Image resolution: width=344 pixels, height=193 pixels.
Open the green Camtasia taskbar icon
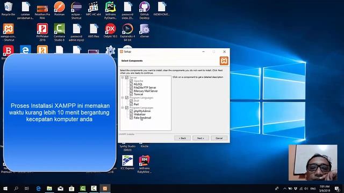coord(83,188)
